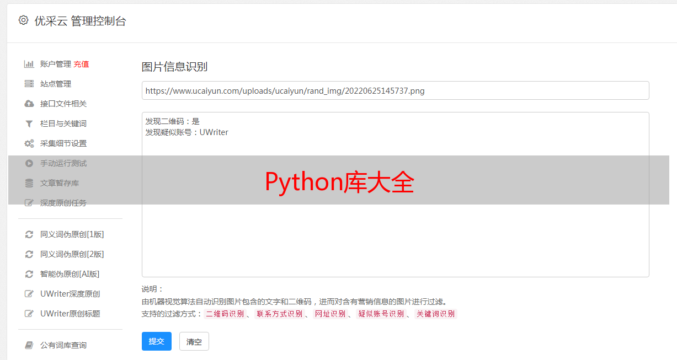Click the 疑似账号识别 tag
The image size is (677, 360).
pyautogui.click(x=381, y=314)
